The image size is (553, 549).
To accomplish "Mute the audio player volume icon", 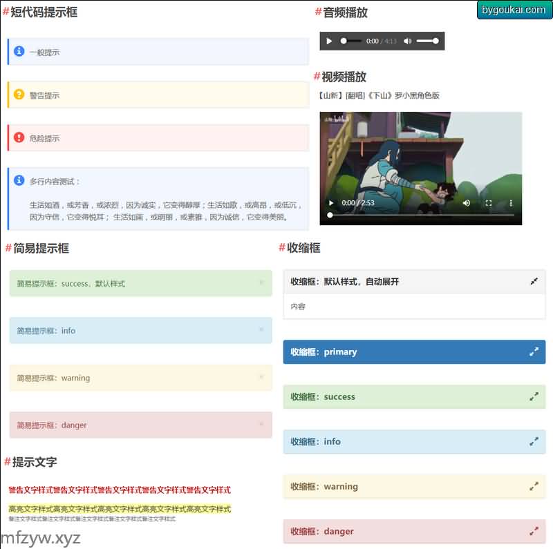I will 407,41.
